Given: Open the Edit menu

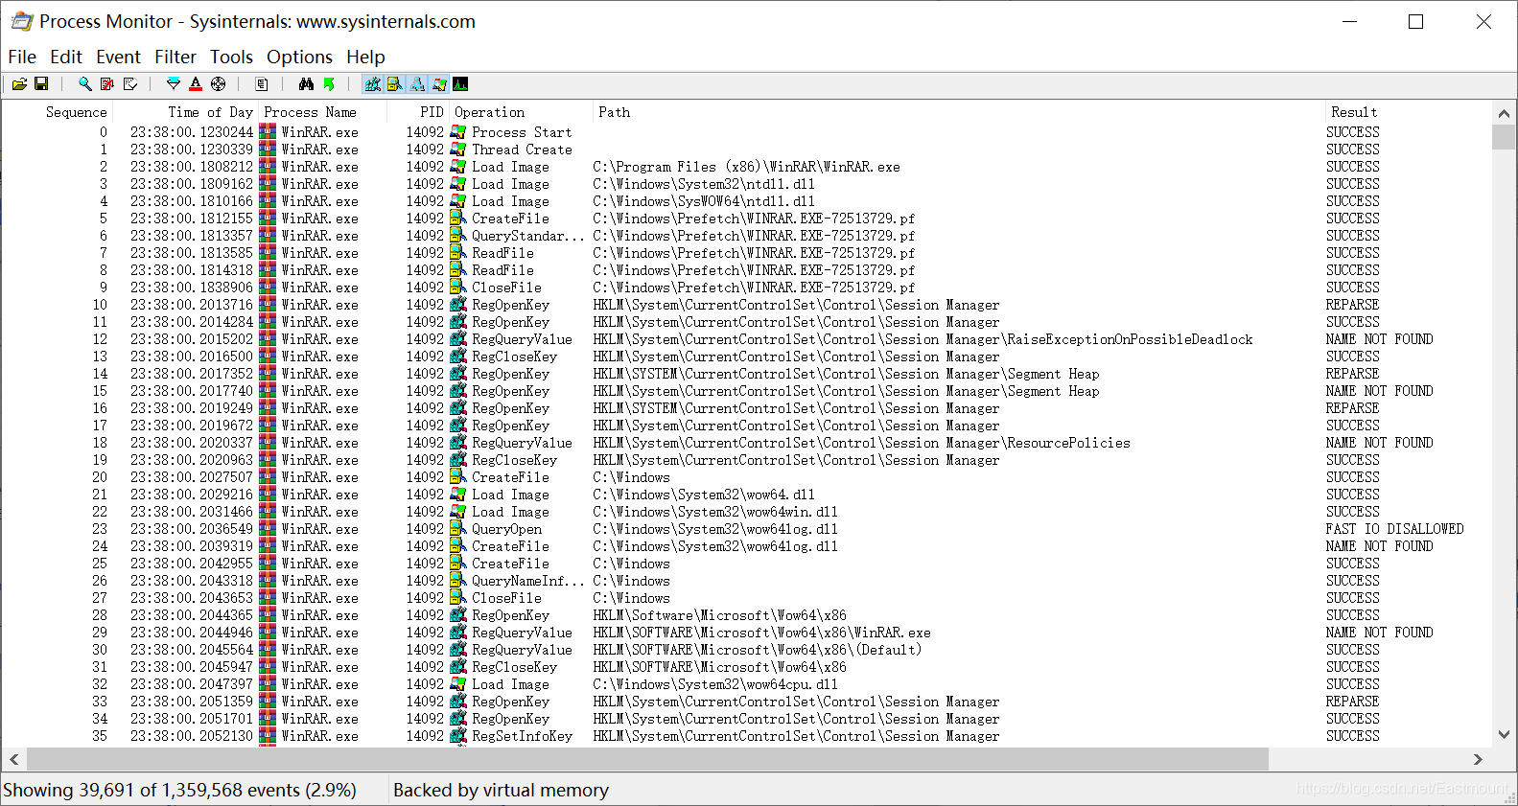Looking at the screenshot, I should [66, 57].
